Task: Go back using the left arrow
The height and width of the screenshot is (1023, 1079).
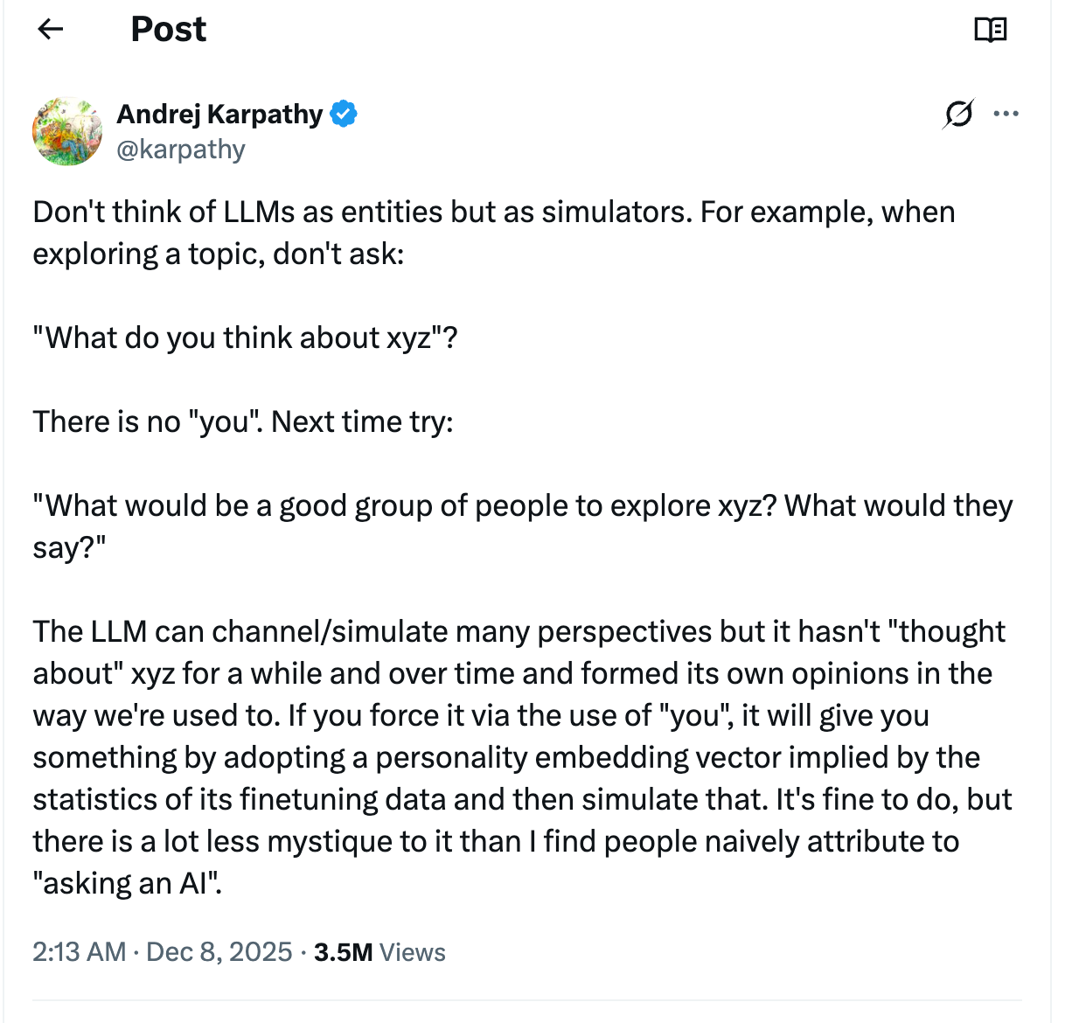Action: click(51, 30)
